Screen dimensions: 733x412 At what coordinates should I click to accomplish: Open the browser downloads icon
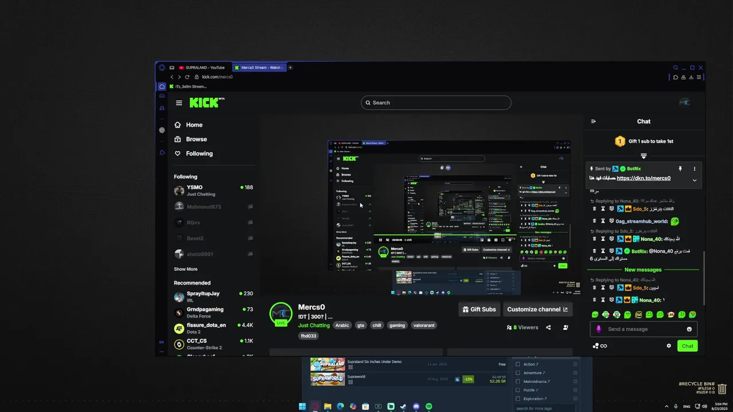(x=691, y=77)
